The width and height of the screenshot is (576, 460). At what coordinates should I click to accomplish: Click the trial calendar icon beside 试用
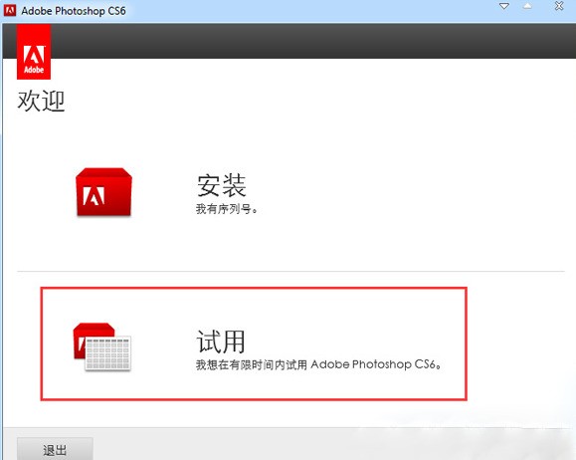(x=102, y=346)
